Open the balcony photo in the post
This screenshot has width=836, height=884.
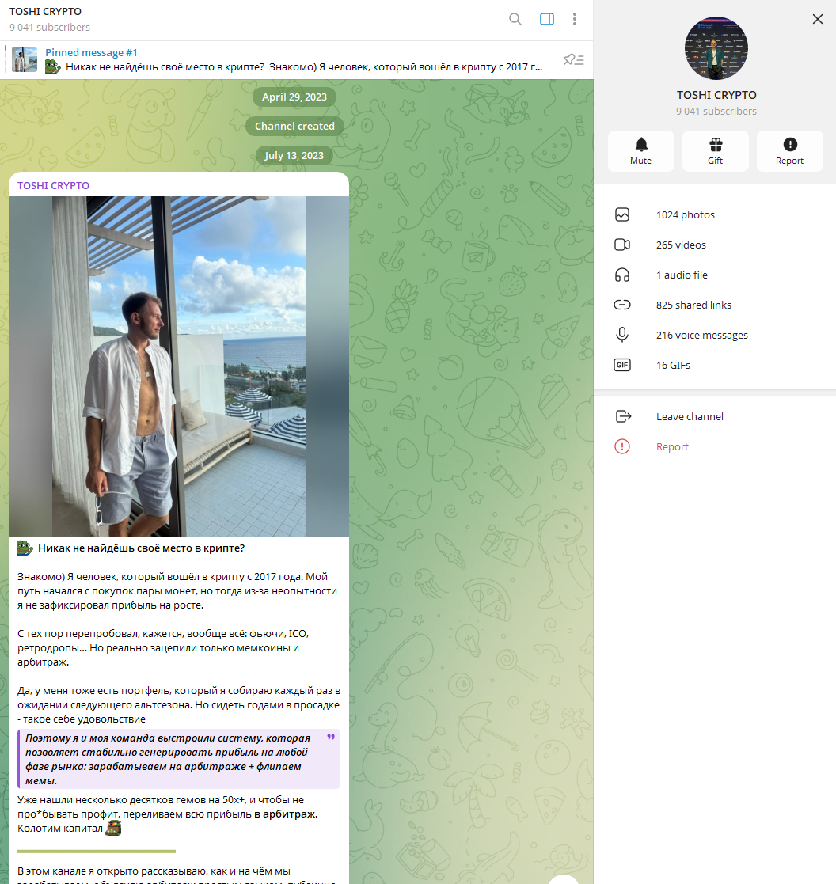[x=179, y=366]
